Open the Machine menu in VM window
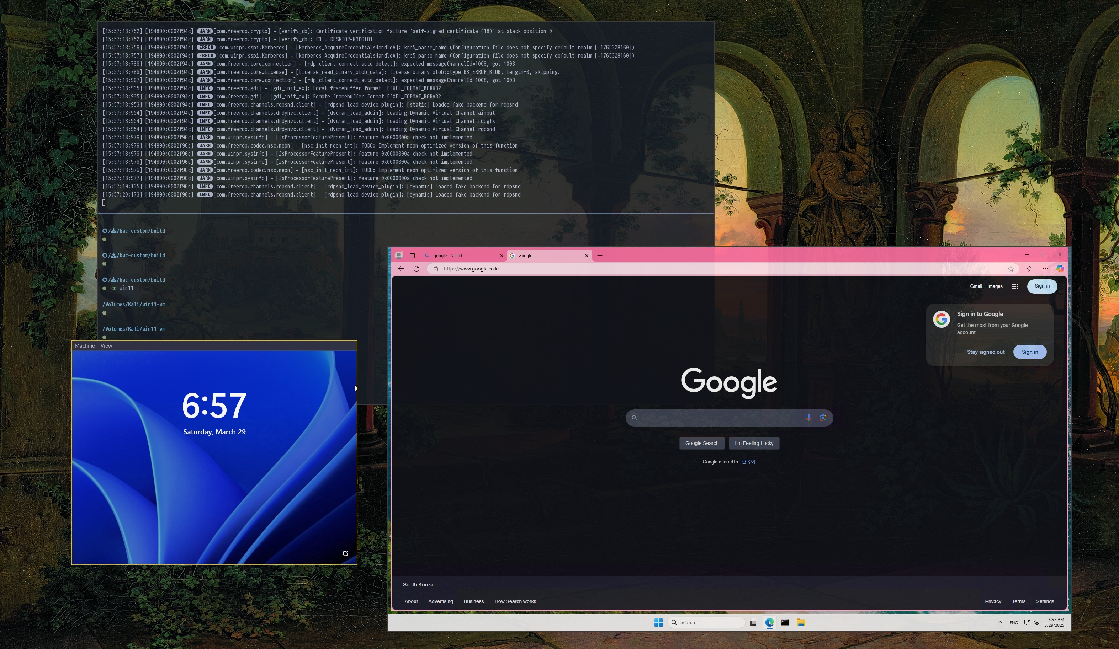Image resolution: width=1119 pixels, height=649 pixels. click(84, 345)
